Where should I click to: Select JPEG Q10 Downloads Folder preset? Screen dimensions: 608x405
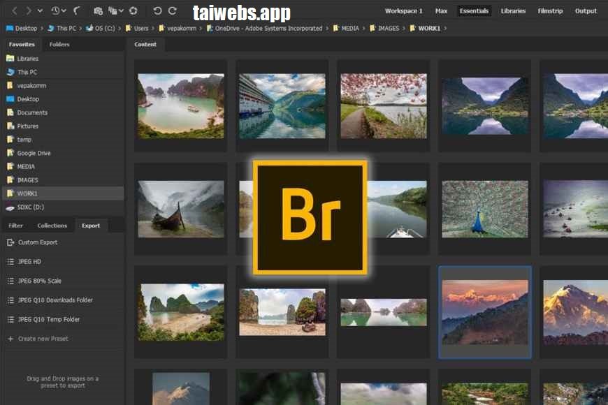tap(63, 300)
